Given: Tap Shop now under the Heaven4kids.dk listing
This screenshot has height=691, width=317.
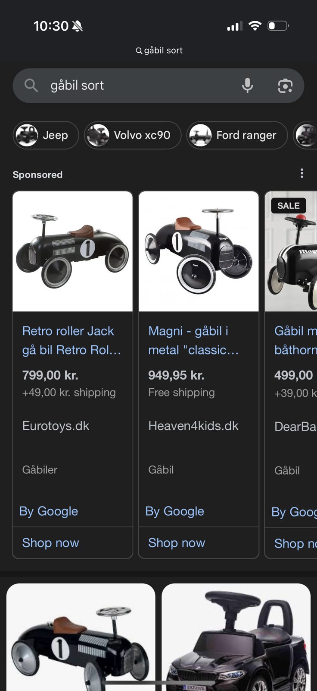Looking at the screenshot, I should (177, 542).
